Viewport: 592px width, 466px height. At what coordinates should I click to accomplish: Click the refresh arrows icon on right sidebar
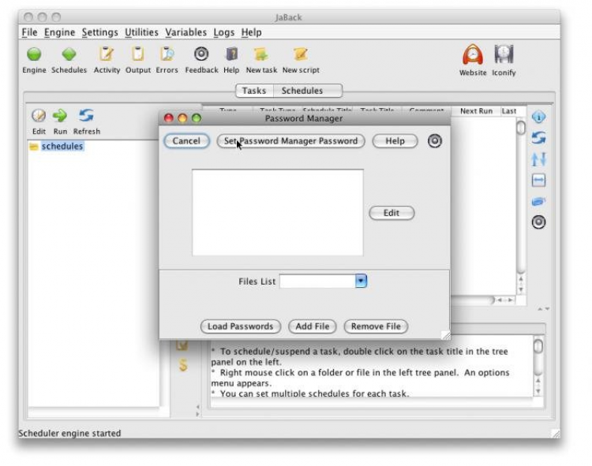tap(538, 138)
